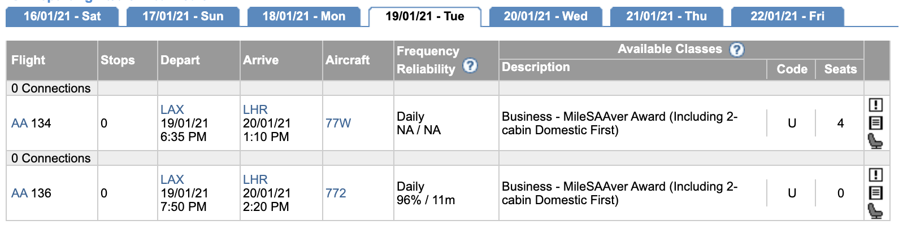Open seat map icon for AA 134
The width and height of the screenshot is (903, 229).
pos(875,140)
